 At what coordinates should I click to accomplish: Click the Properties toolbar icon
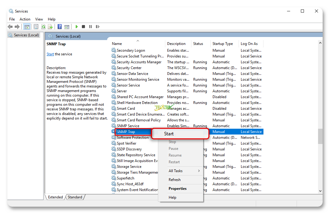click(36, 27)
